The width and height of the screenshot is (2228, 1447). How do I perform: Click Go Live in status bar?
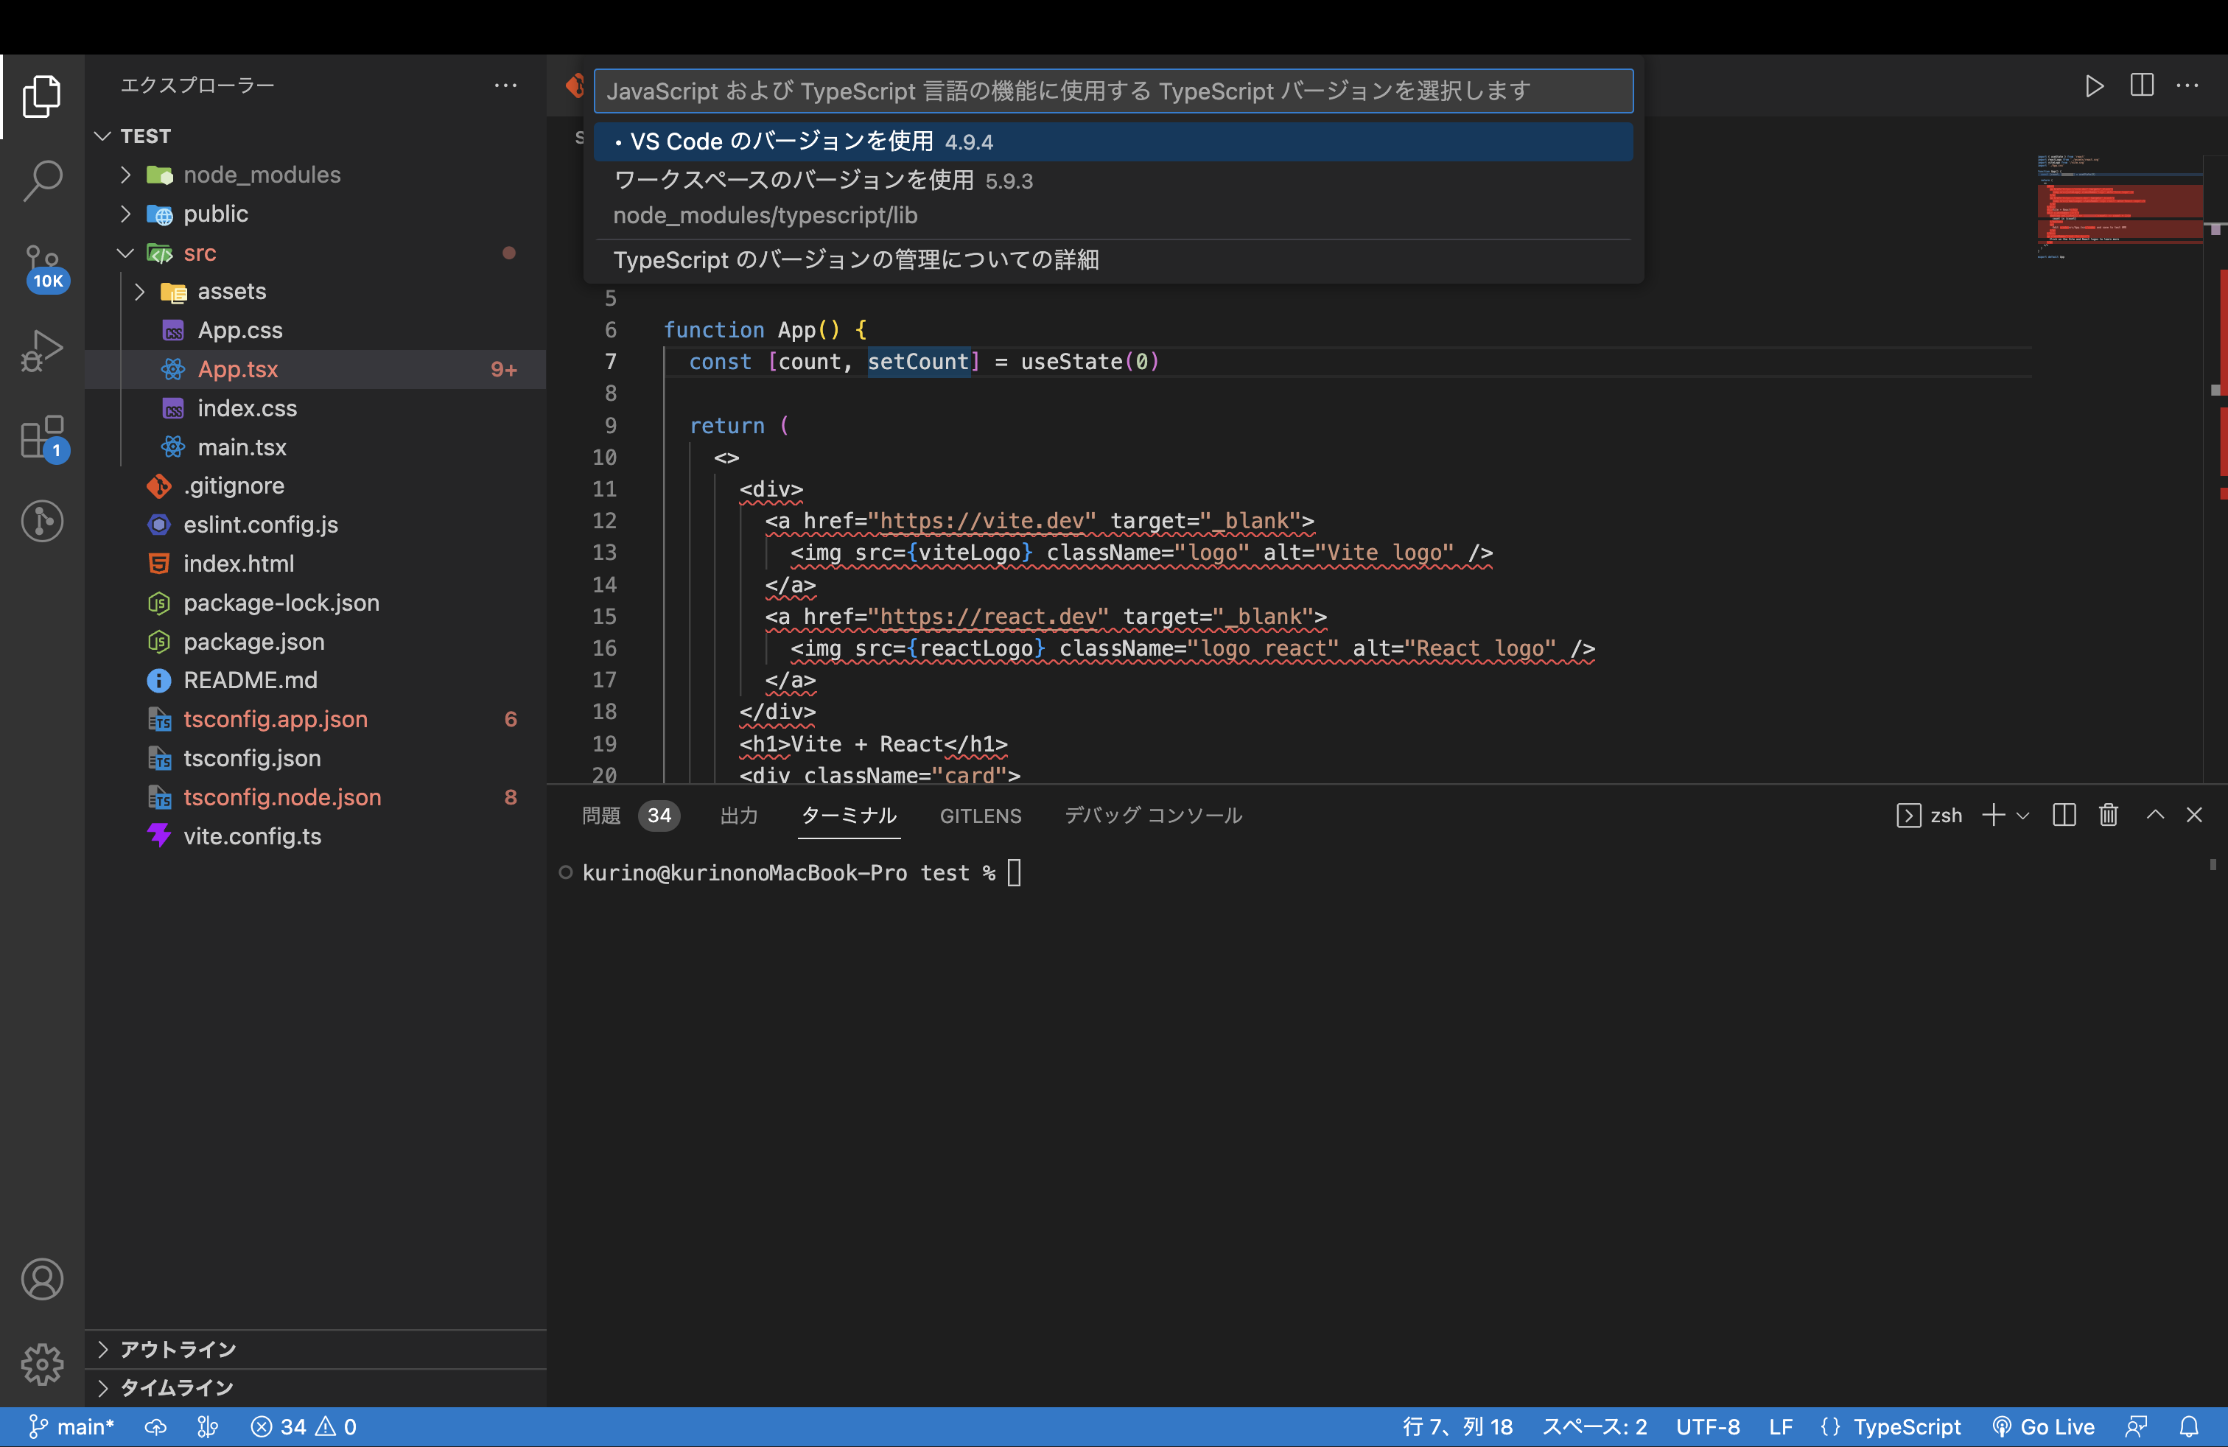(x=2044, y=1426)
